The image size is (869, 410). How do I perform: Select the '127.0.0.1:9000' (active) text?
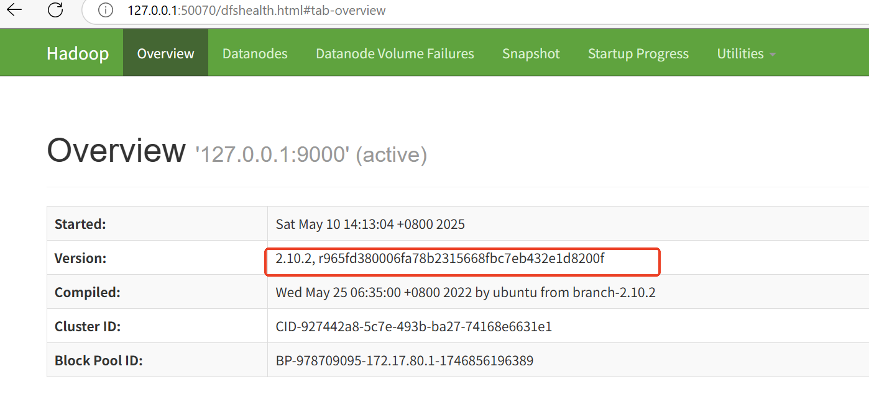coord(311,154)
